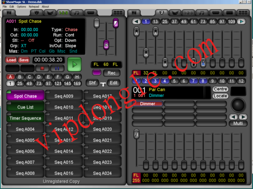The height and width of the screenshot is (189, 253).
Task: Open the right panel music note tab
Action: [202, 12]
